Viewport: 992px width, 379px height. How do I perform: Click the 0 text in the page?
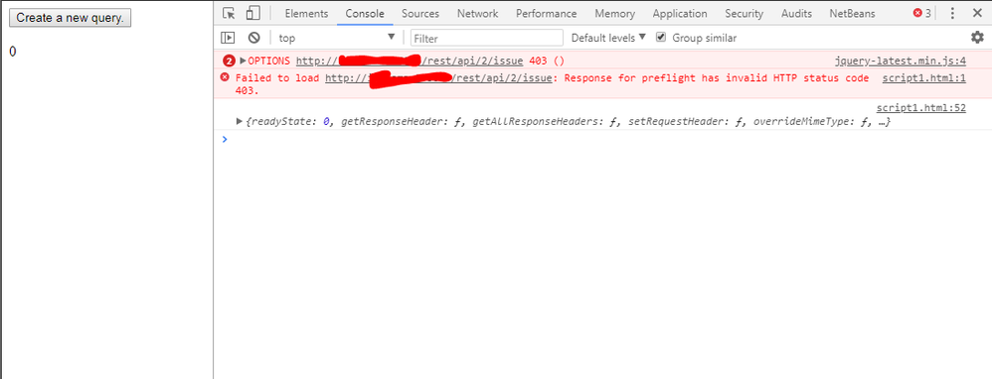click(x=13, y=52)
